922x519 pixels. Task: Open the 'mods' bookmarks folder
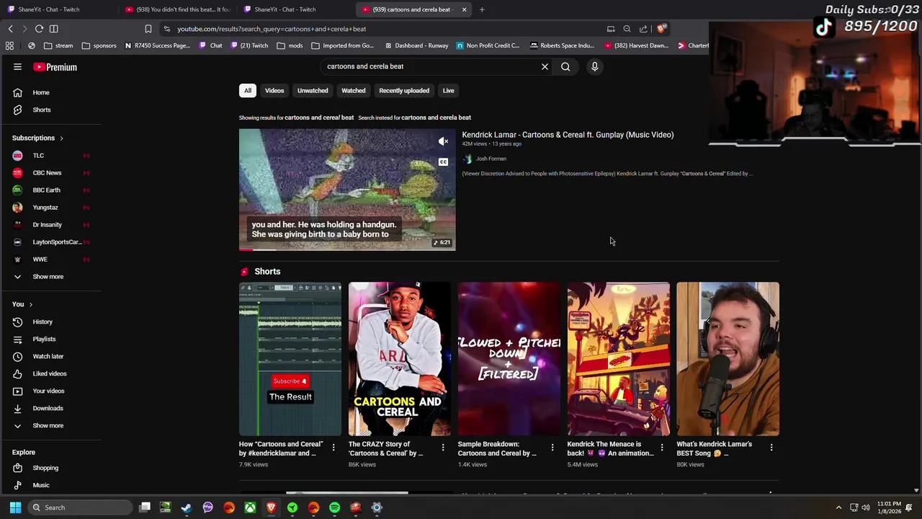[290, 45]
